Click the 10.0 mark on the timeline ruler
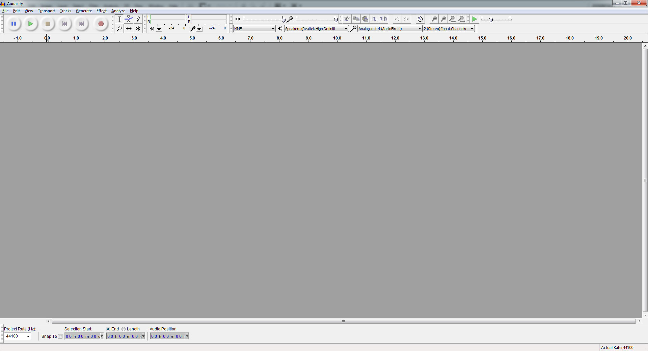The width and height of the screenshot is (648, 351). coord(337,38)
